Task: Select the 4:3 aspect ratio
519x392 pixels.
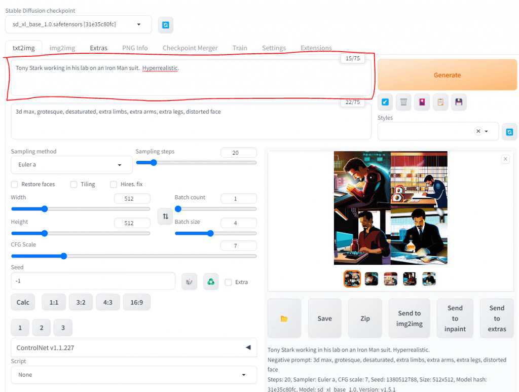Action: click(107, 302)
